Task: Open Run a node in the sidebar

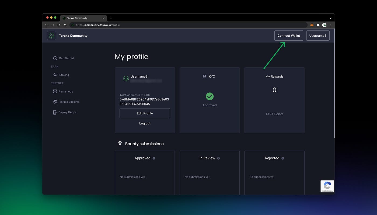Action: (x=63, y=92)
